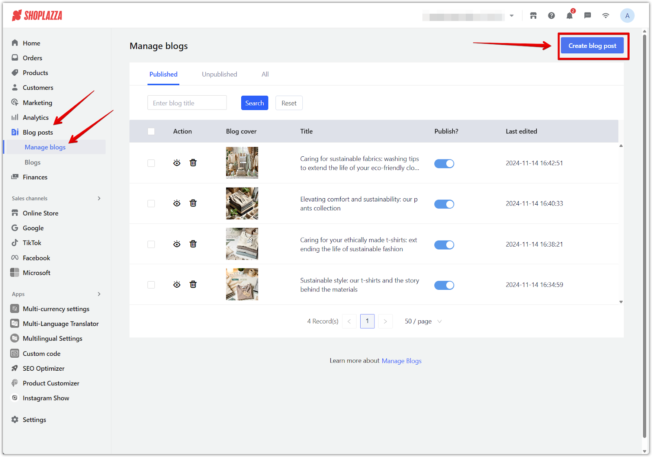Open the TikTok sales channel icon
This screenshot has width=652, height=457.
pyautogui.click(x=15, y=243)
